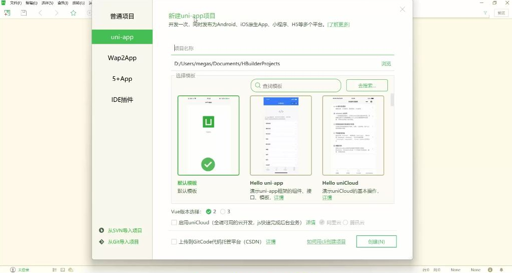Click the save toolbar icon
Viewport: 512px width, 273px height.
[24, 13]
